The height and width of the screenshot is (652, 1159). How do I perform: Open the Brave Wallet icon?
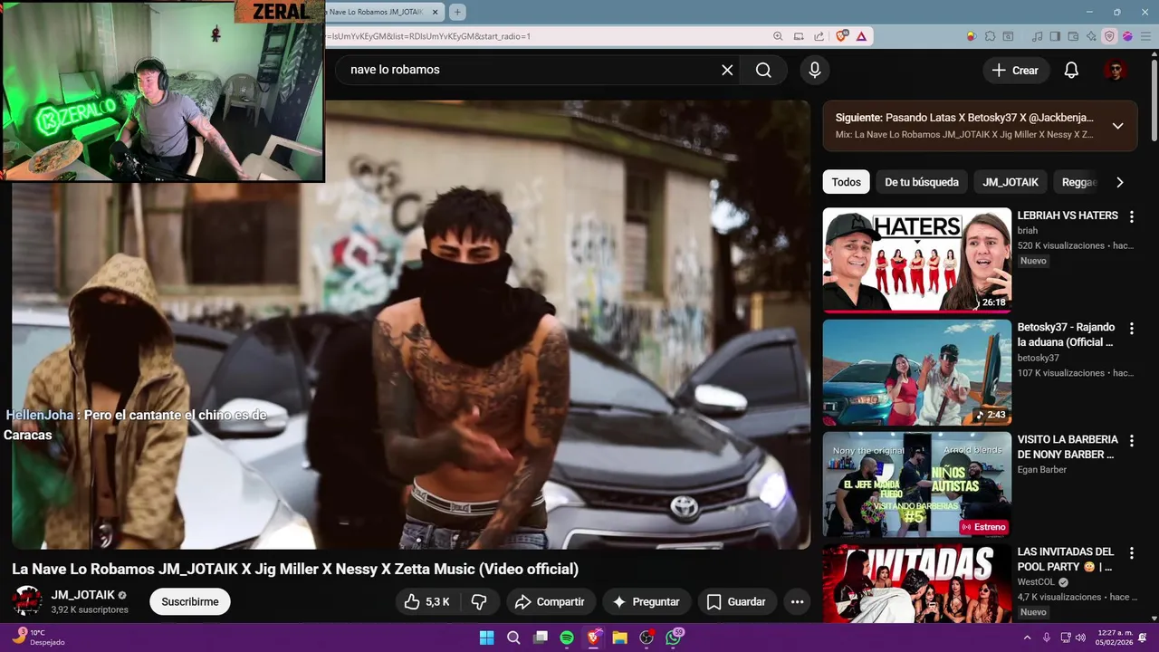point(1073,36)
